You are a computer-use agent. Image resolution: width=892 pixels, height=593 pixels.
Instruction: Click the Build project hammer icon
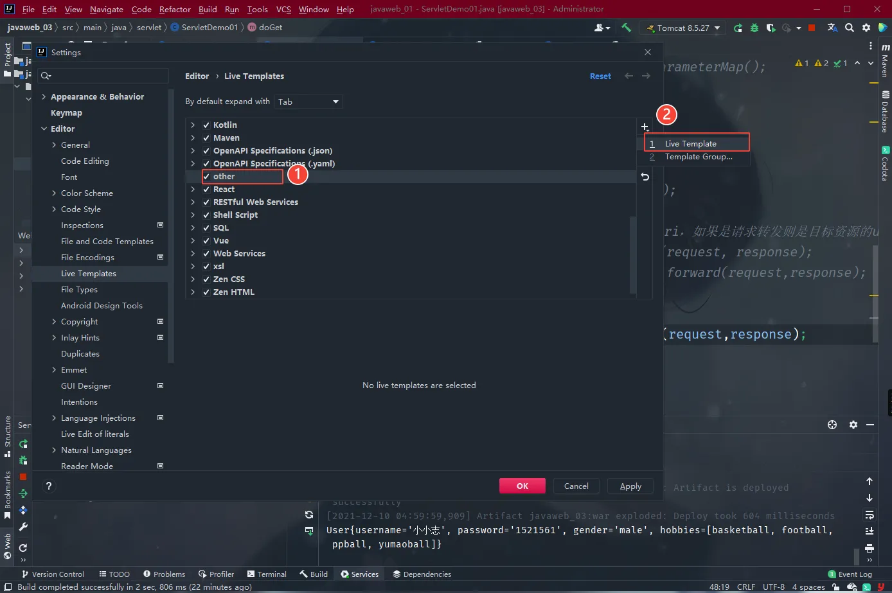(x=626, y=28)
